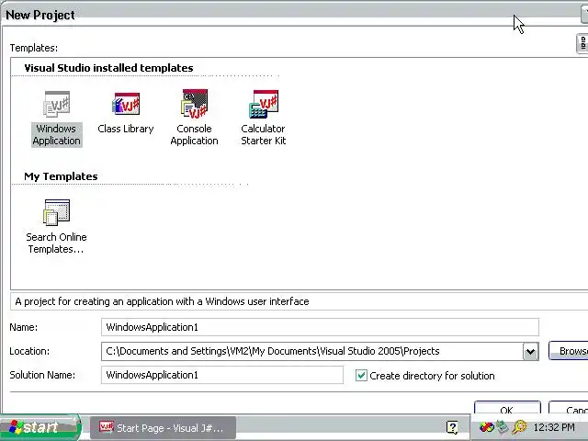Screen dimensions: 588x441
Task: Click the Search Online Templates... label
Action: [x=56, y=243]
